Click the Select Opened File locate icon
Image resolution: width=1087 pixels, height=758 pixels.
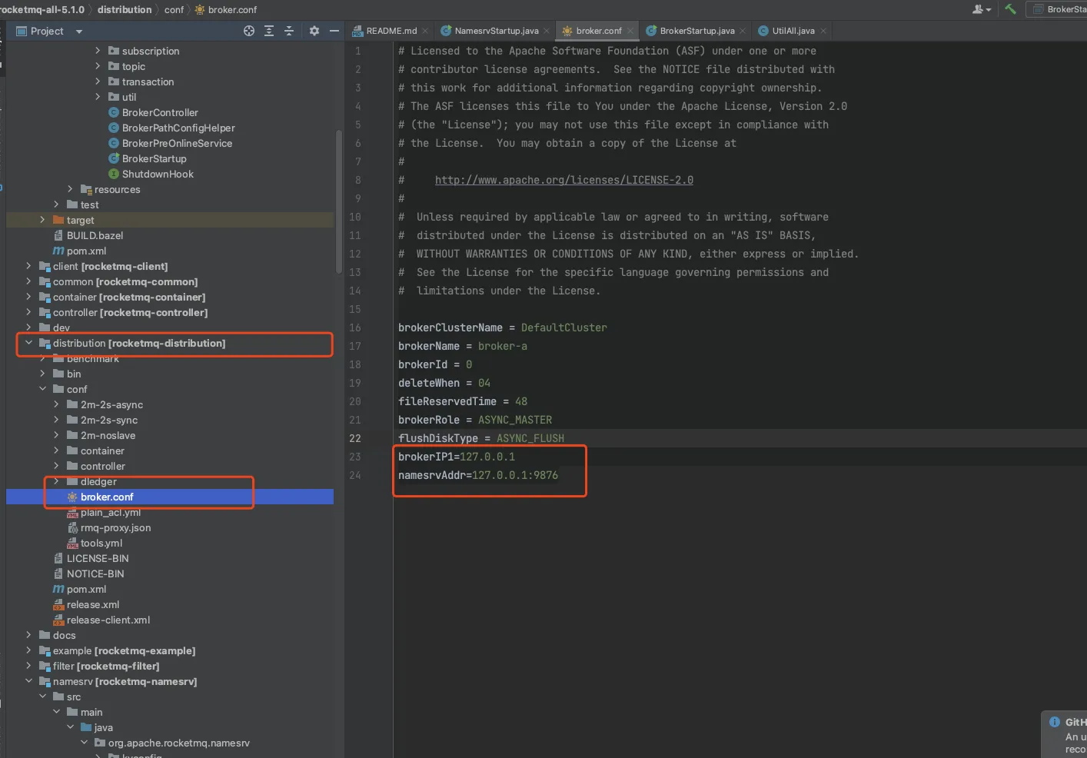(x=249, y=31)
